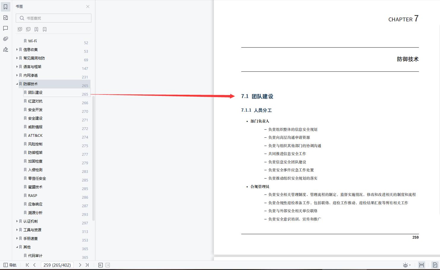
Task: Click the bookmark panel vertical scrollbar
Action: click(93, 158)
